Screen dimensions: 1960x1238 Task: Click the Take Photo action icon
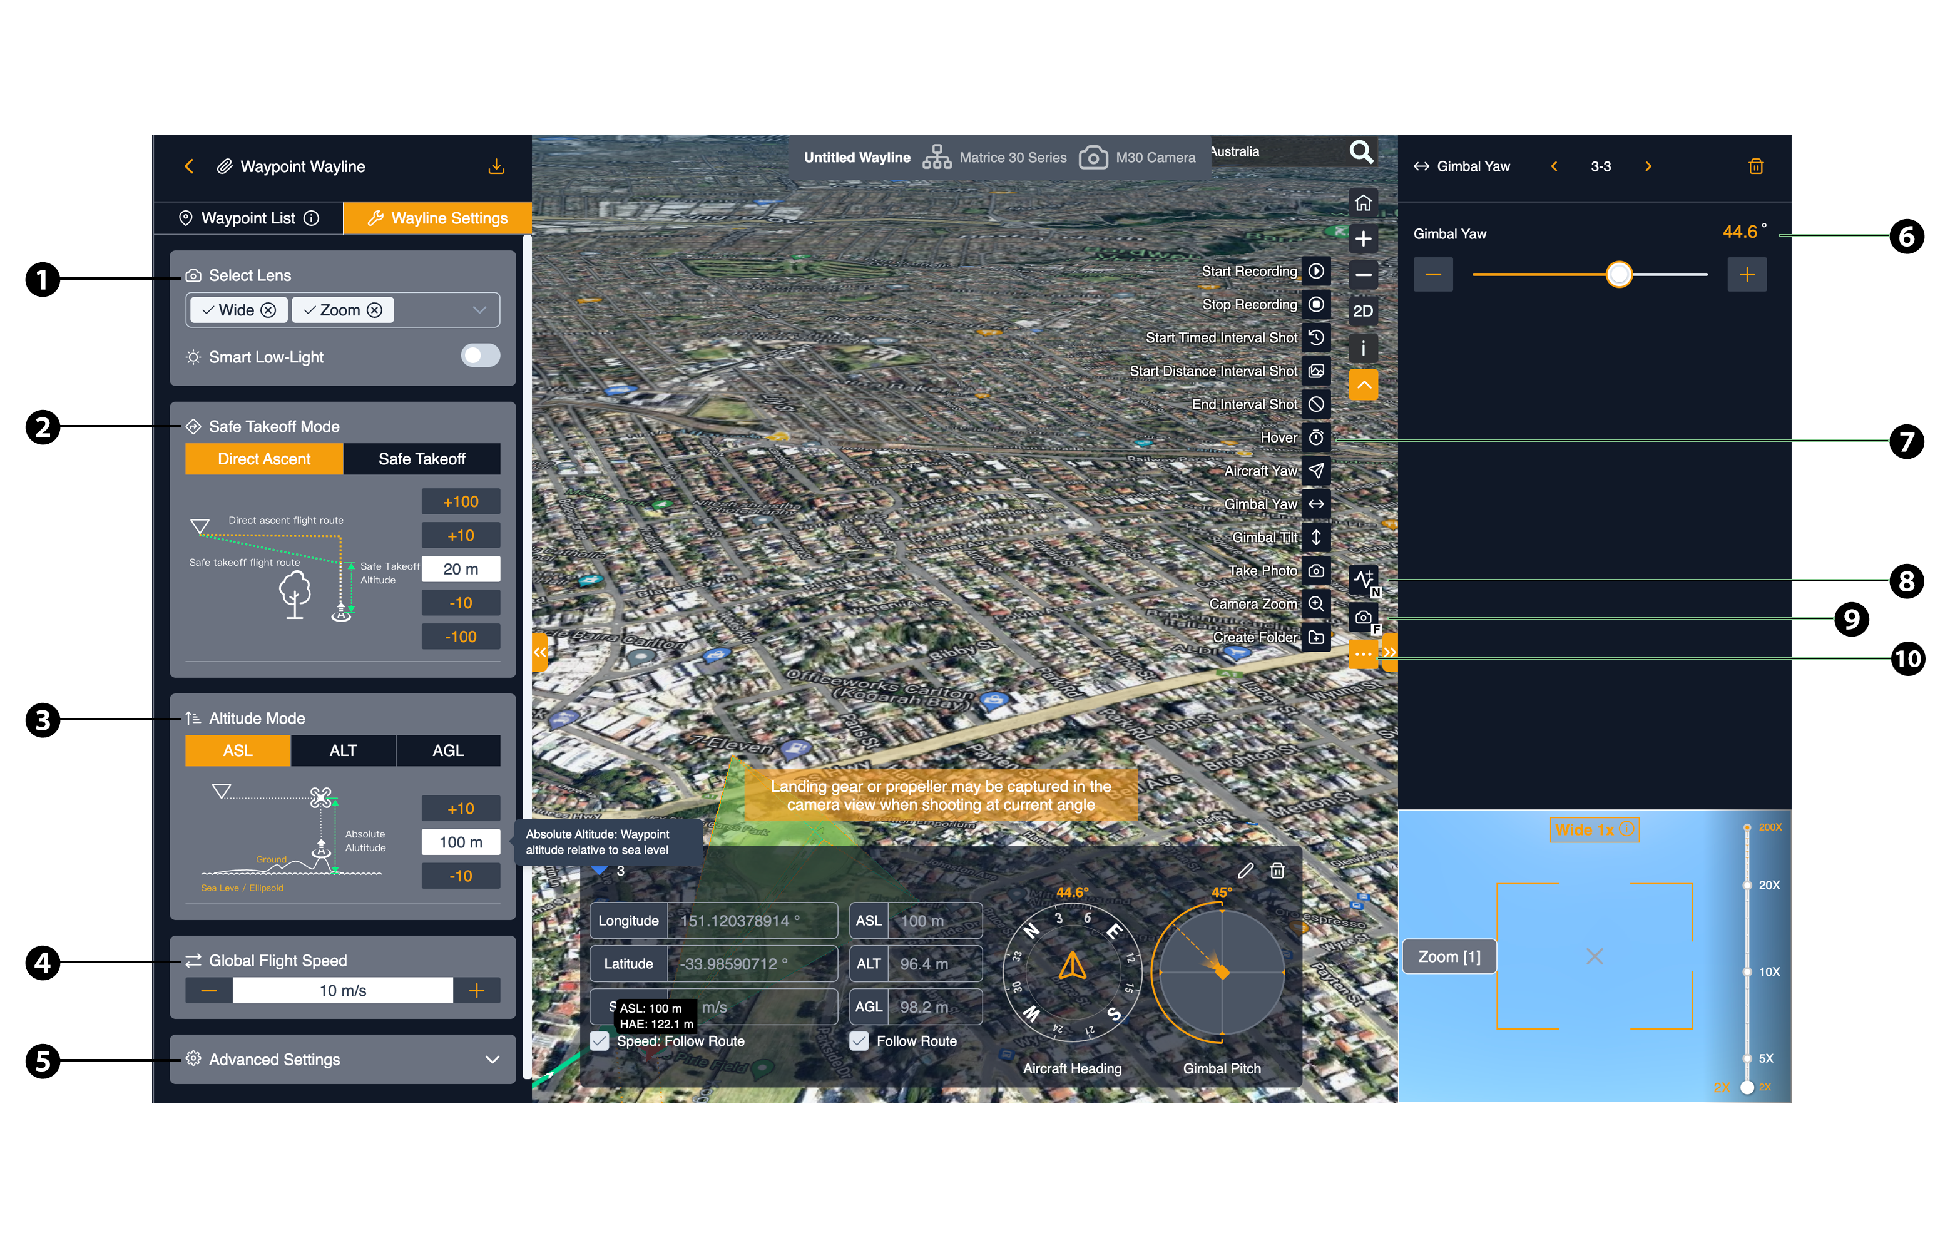click(x=1316, y=571)
